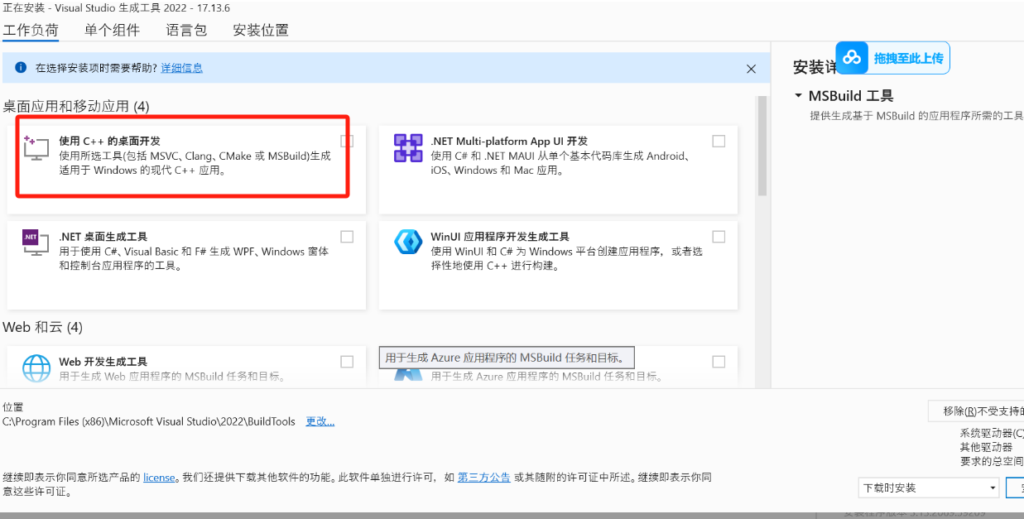Click the 使用 C++ 的桌面开发 title text
The height and width of the screenshot is (519, 1024).
pos(109,141)
